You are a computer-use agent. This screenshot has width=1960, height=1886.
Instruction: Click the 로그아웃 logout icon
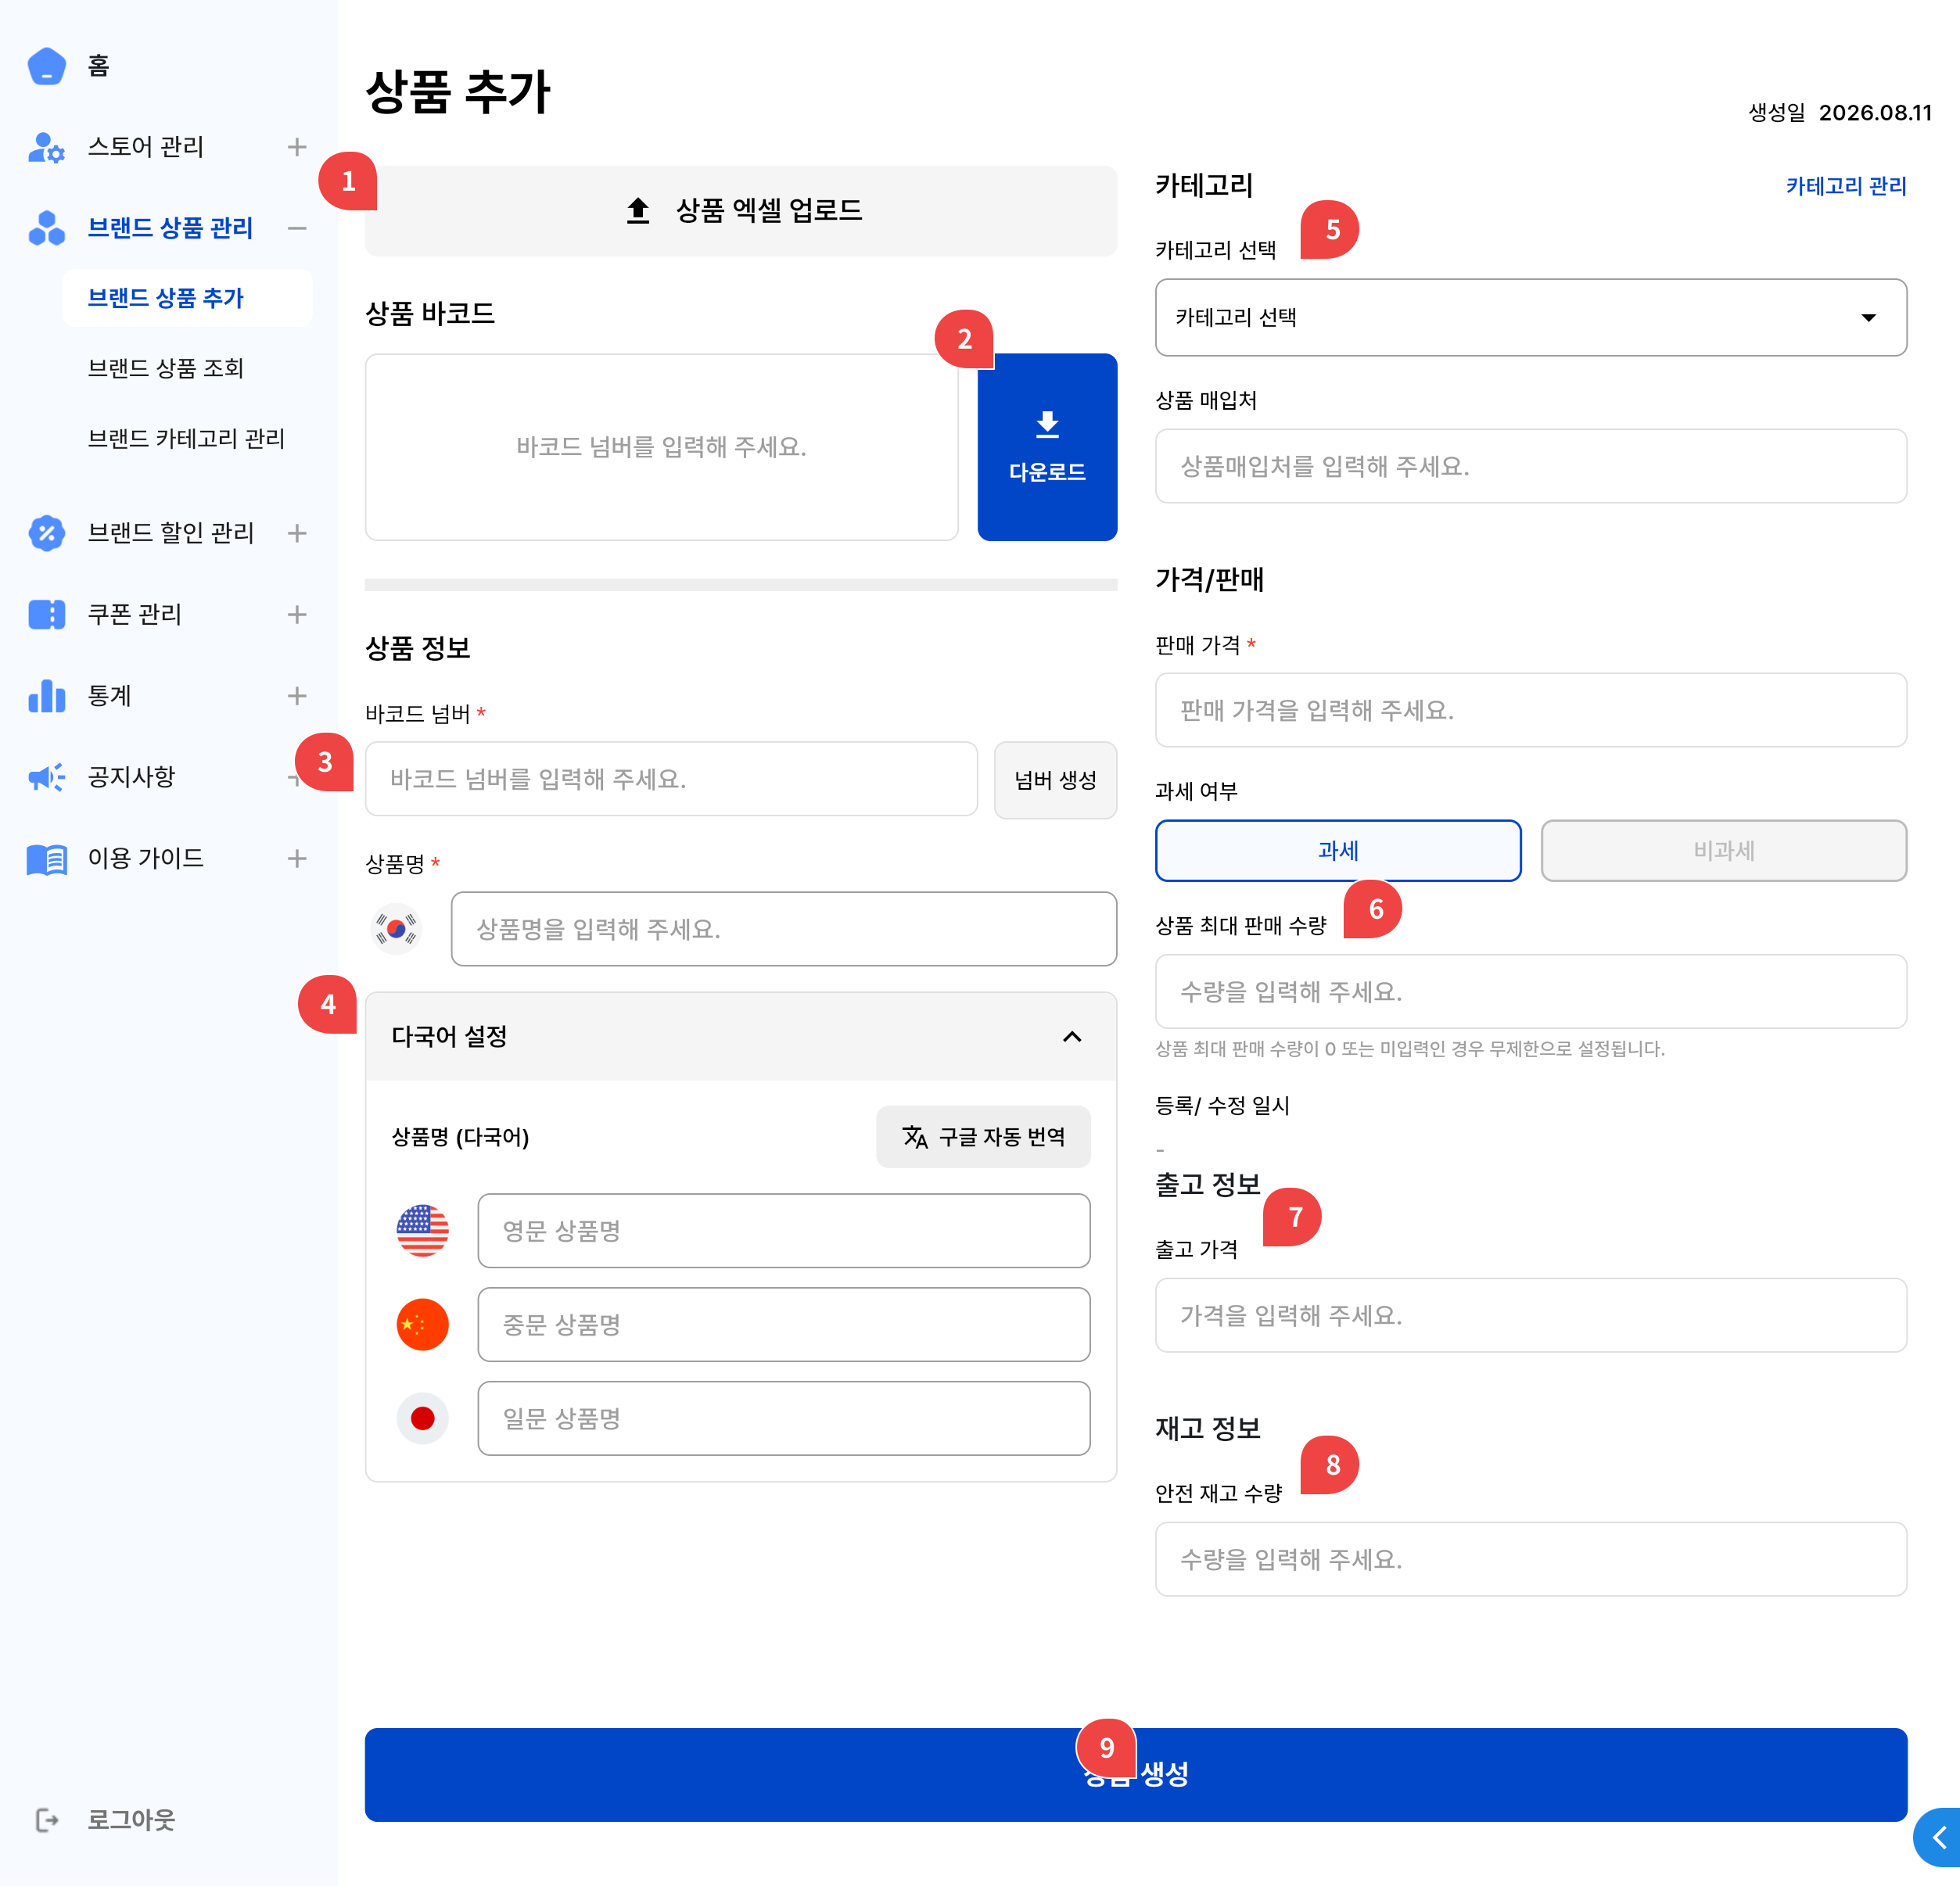(x=47, y=1819)
